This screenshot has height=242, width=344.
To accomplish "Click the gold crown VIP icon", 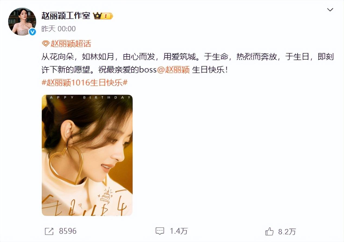I will coord(98,16).
